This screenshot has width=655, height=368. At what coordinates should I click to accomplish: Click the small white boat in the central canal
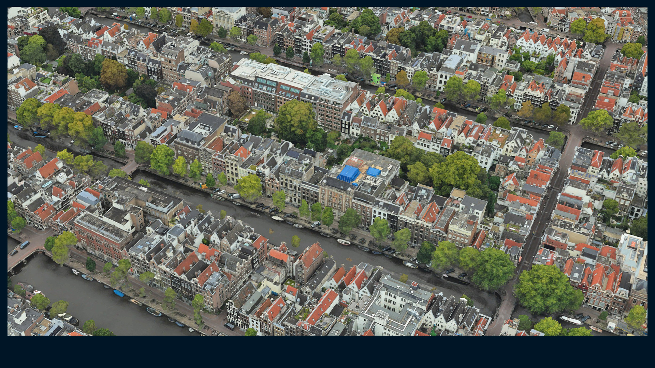pyautogui.click(x=344, y=242)
